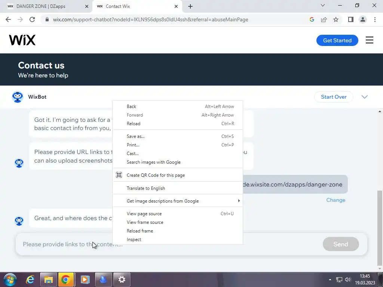Viewport: 383px width, 287px height.
Task: Open the Chrome three-dot menu
Action: click(x=375, y=19)
